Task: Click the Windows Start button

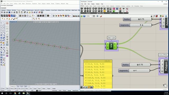Action: 2,93
